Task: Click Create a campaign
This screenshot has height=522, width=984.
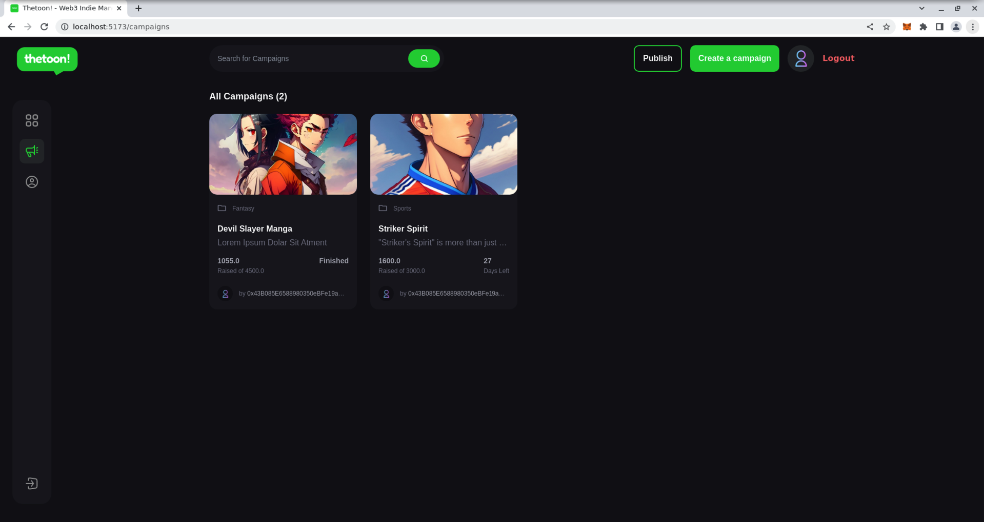Action: (734, 58)
